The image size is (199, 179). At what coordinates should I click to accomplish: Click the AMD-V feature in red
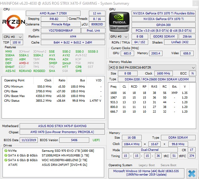coord(24,63)
